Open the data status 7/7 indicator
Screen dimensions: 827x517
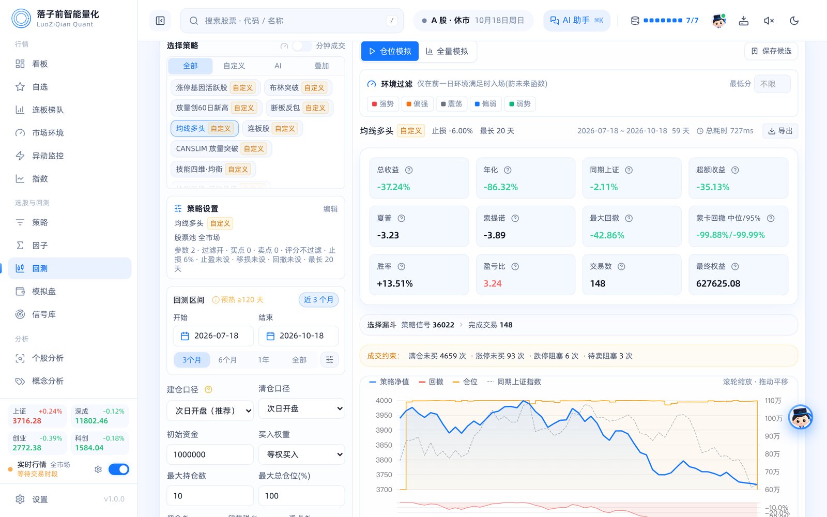664,21
